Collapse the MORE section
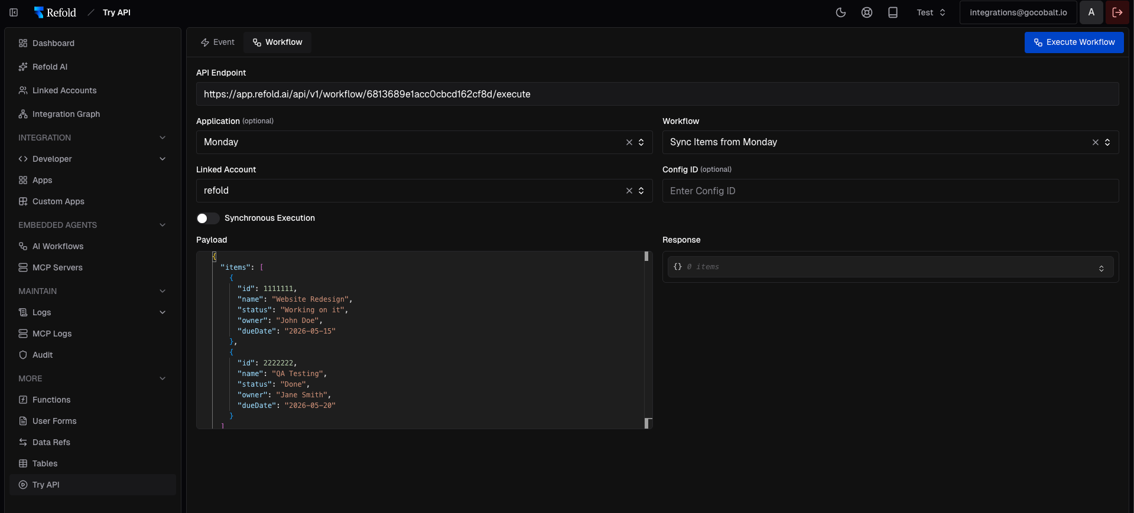1134x513 pixels. tap(163, 378)
